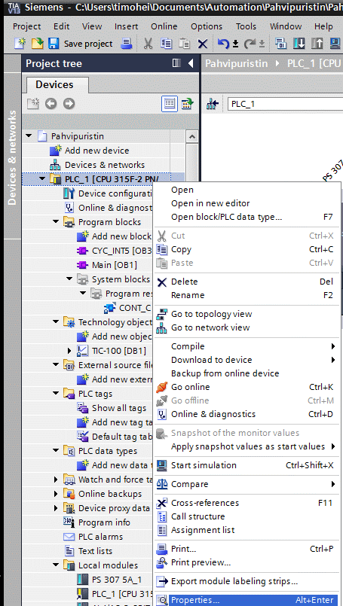Open the Help menu
Image resolution: width=343 pixels, height=606 pixels.
pyautogui.click(x=323, y=26)
